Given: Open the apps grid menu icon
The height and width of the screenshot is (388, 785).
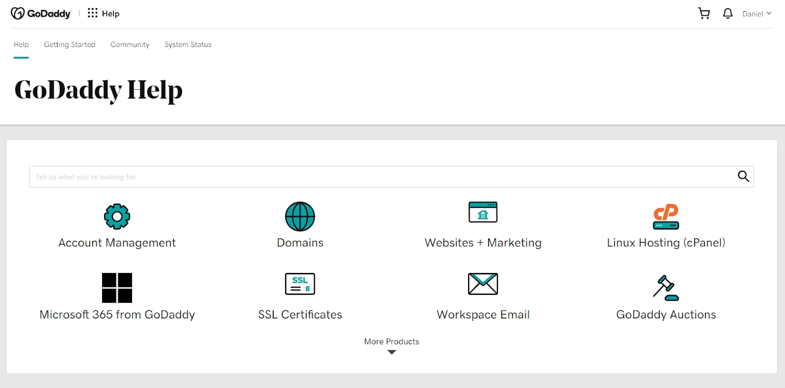Looking at the screenshot, I should (x=92, y=13).
